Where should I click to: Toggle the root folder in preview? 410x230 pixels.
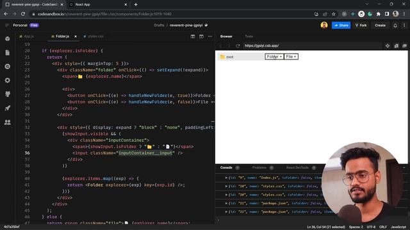(241, 57)
